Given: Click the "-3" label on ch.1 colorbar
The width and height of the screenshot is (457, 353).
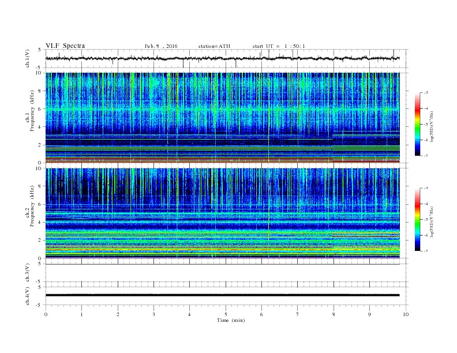Looking at the screenshot, I should (x=425, y=93).
